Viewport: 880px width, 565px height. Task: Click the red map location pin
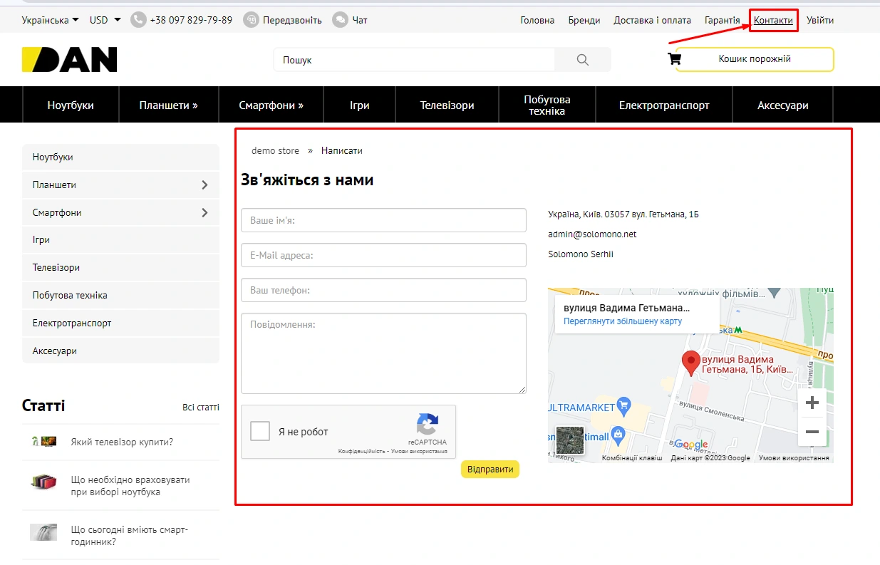[690, 363]
